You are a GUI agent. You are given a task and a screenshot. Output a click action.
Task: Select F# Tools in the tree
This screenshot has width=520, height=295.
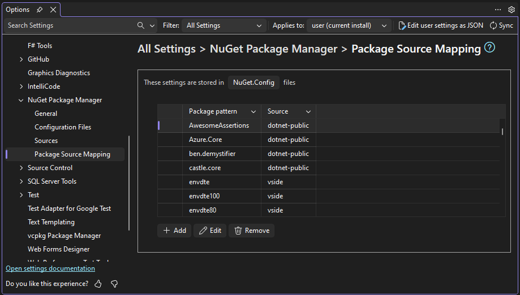pyautogui.click(x=40, y=46)
